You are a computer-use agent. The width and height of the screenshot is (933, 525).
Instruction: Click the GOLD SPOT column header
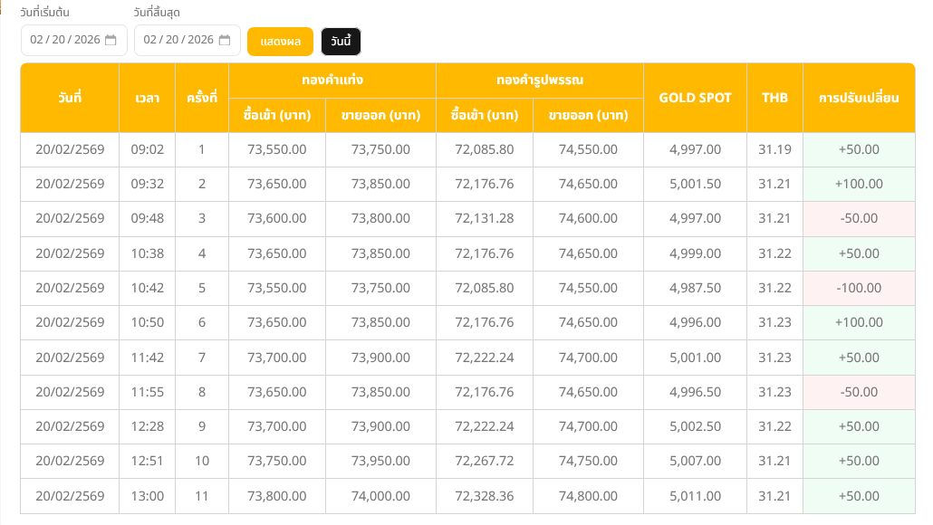[x=695, y=98]
